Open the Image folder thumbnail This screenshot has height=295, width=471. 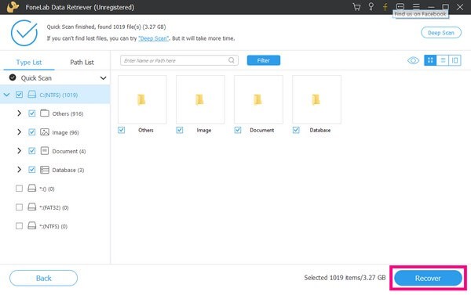pos(200,99)
